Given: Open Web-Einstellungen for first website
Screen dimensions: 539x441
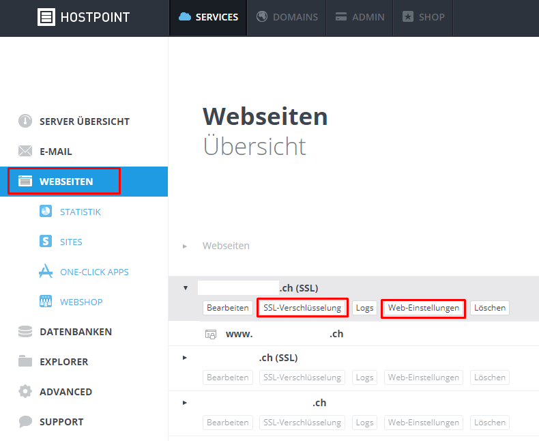Looking at the screenshot, I should [424, 307].
